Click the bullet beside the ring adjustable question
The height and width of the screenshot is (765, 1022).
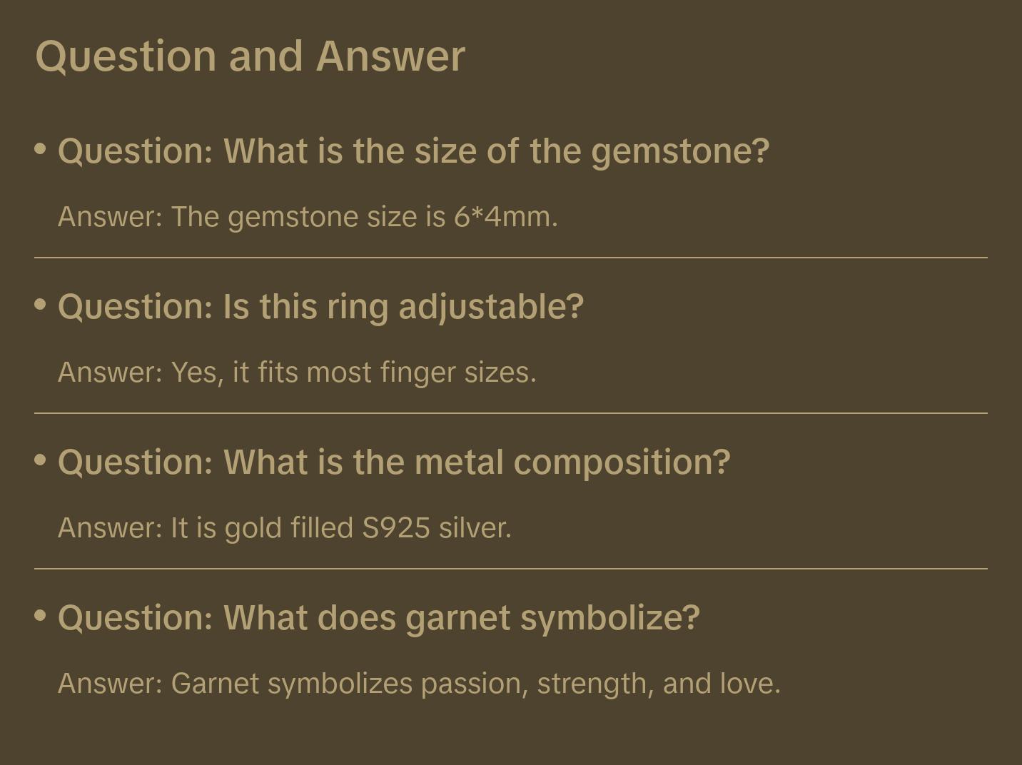pos(41,305)
